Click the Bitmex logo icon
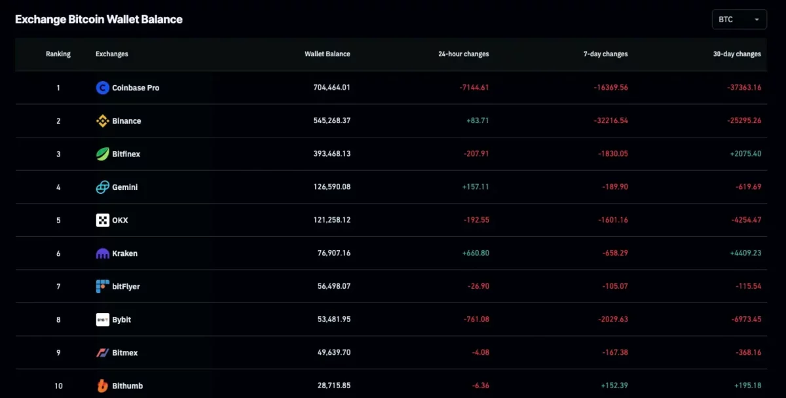 [x=102, y=353]
